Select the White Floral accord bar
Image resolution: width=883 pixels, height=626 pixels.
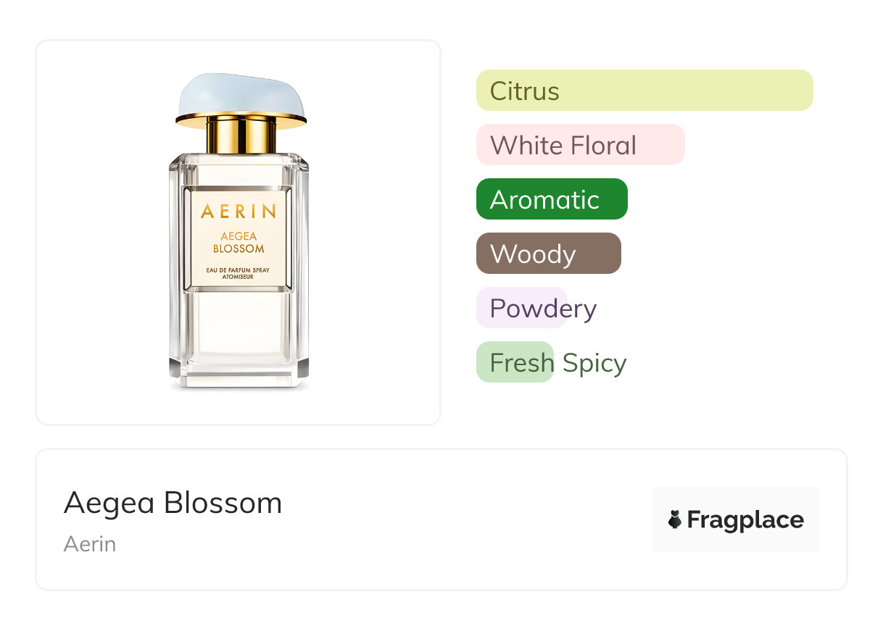pos(580,145)
